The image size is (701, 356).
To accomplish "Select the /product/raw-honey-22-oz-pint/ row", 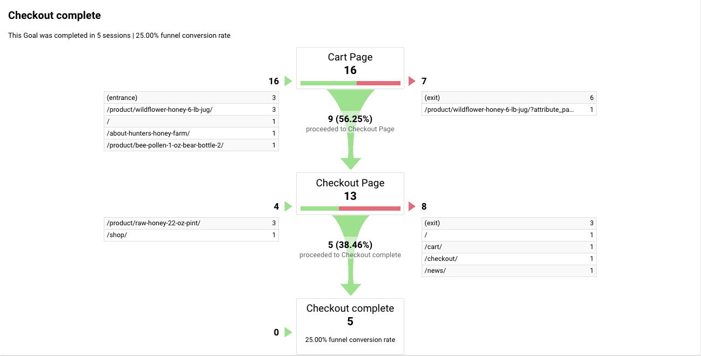I will point(191,223).
